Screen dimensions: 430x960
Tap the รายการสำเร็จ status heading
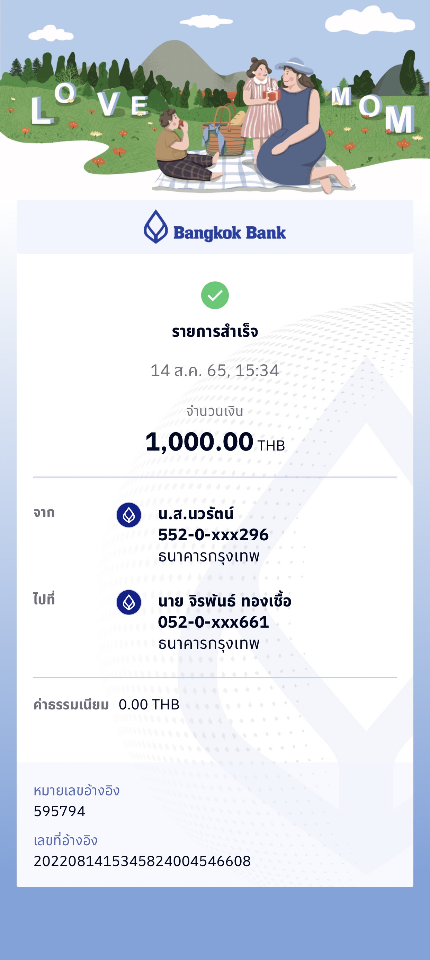tap(215, 331)
